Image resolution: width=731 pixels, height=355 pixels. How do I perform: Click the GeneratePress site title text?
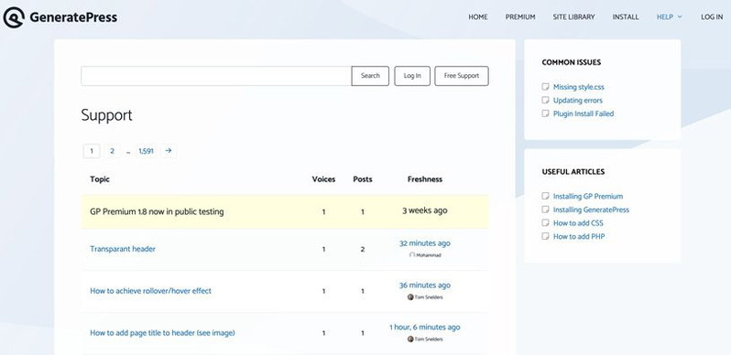[73, 17]
